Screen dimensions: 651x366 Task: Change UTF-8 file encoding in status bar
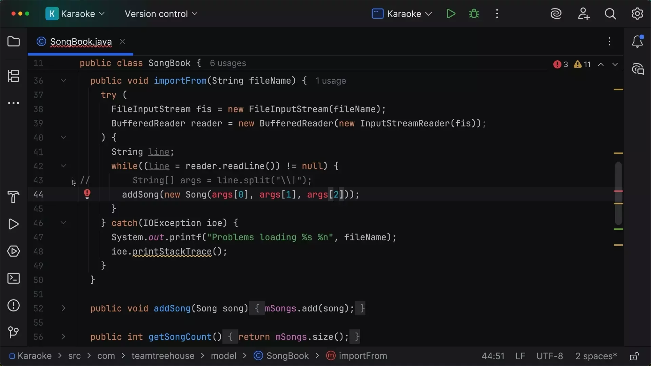[549, 356]
